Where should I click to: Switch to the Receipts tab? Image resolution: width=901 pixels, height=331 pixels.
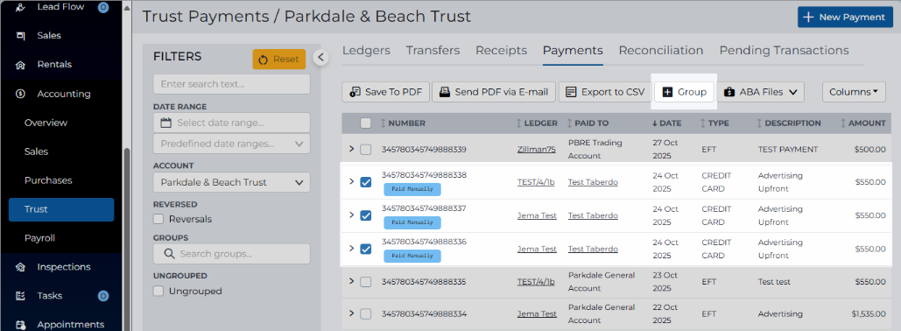[x=501, y=51]
